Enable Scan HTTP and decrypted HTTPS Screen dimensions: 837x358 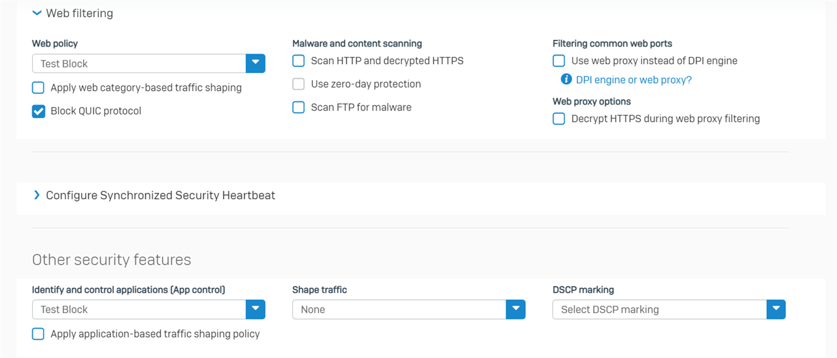coord(299,61)
